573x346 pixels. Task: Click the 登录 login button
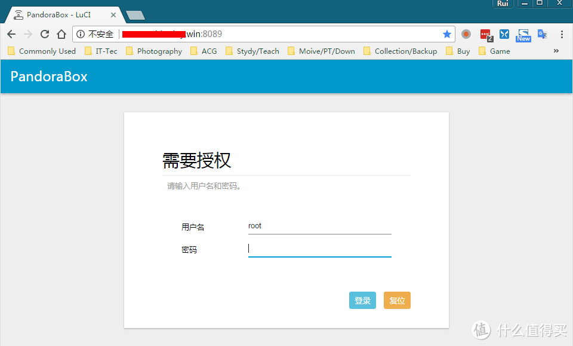[x=362, y=300]
